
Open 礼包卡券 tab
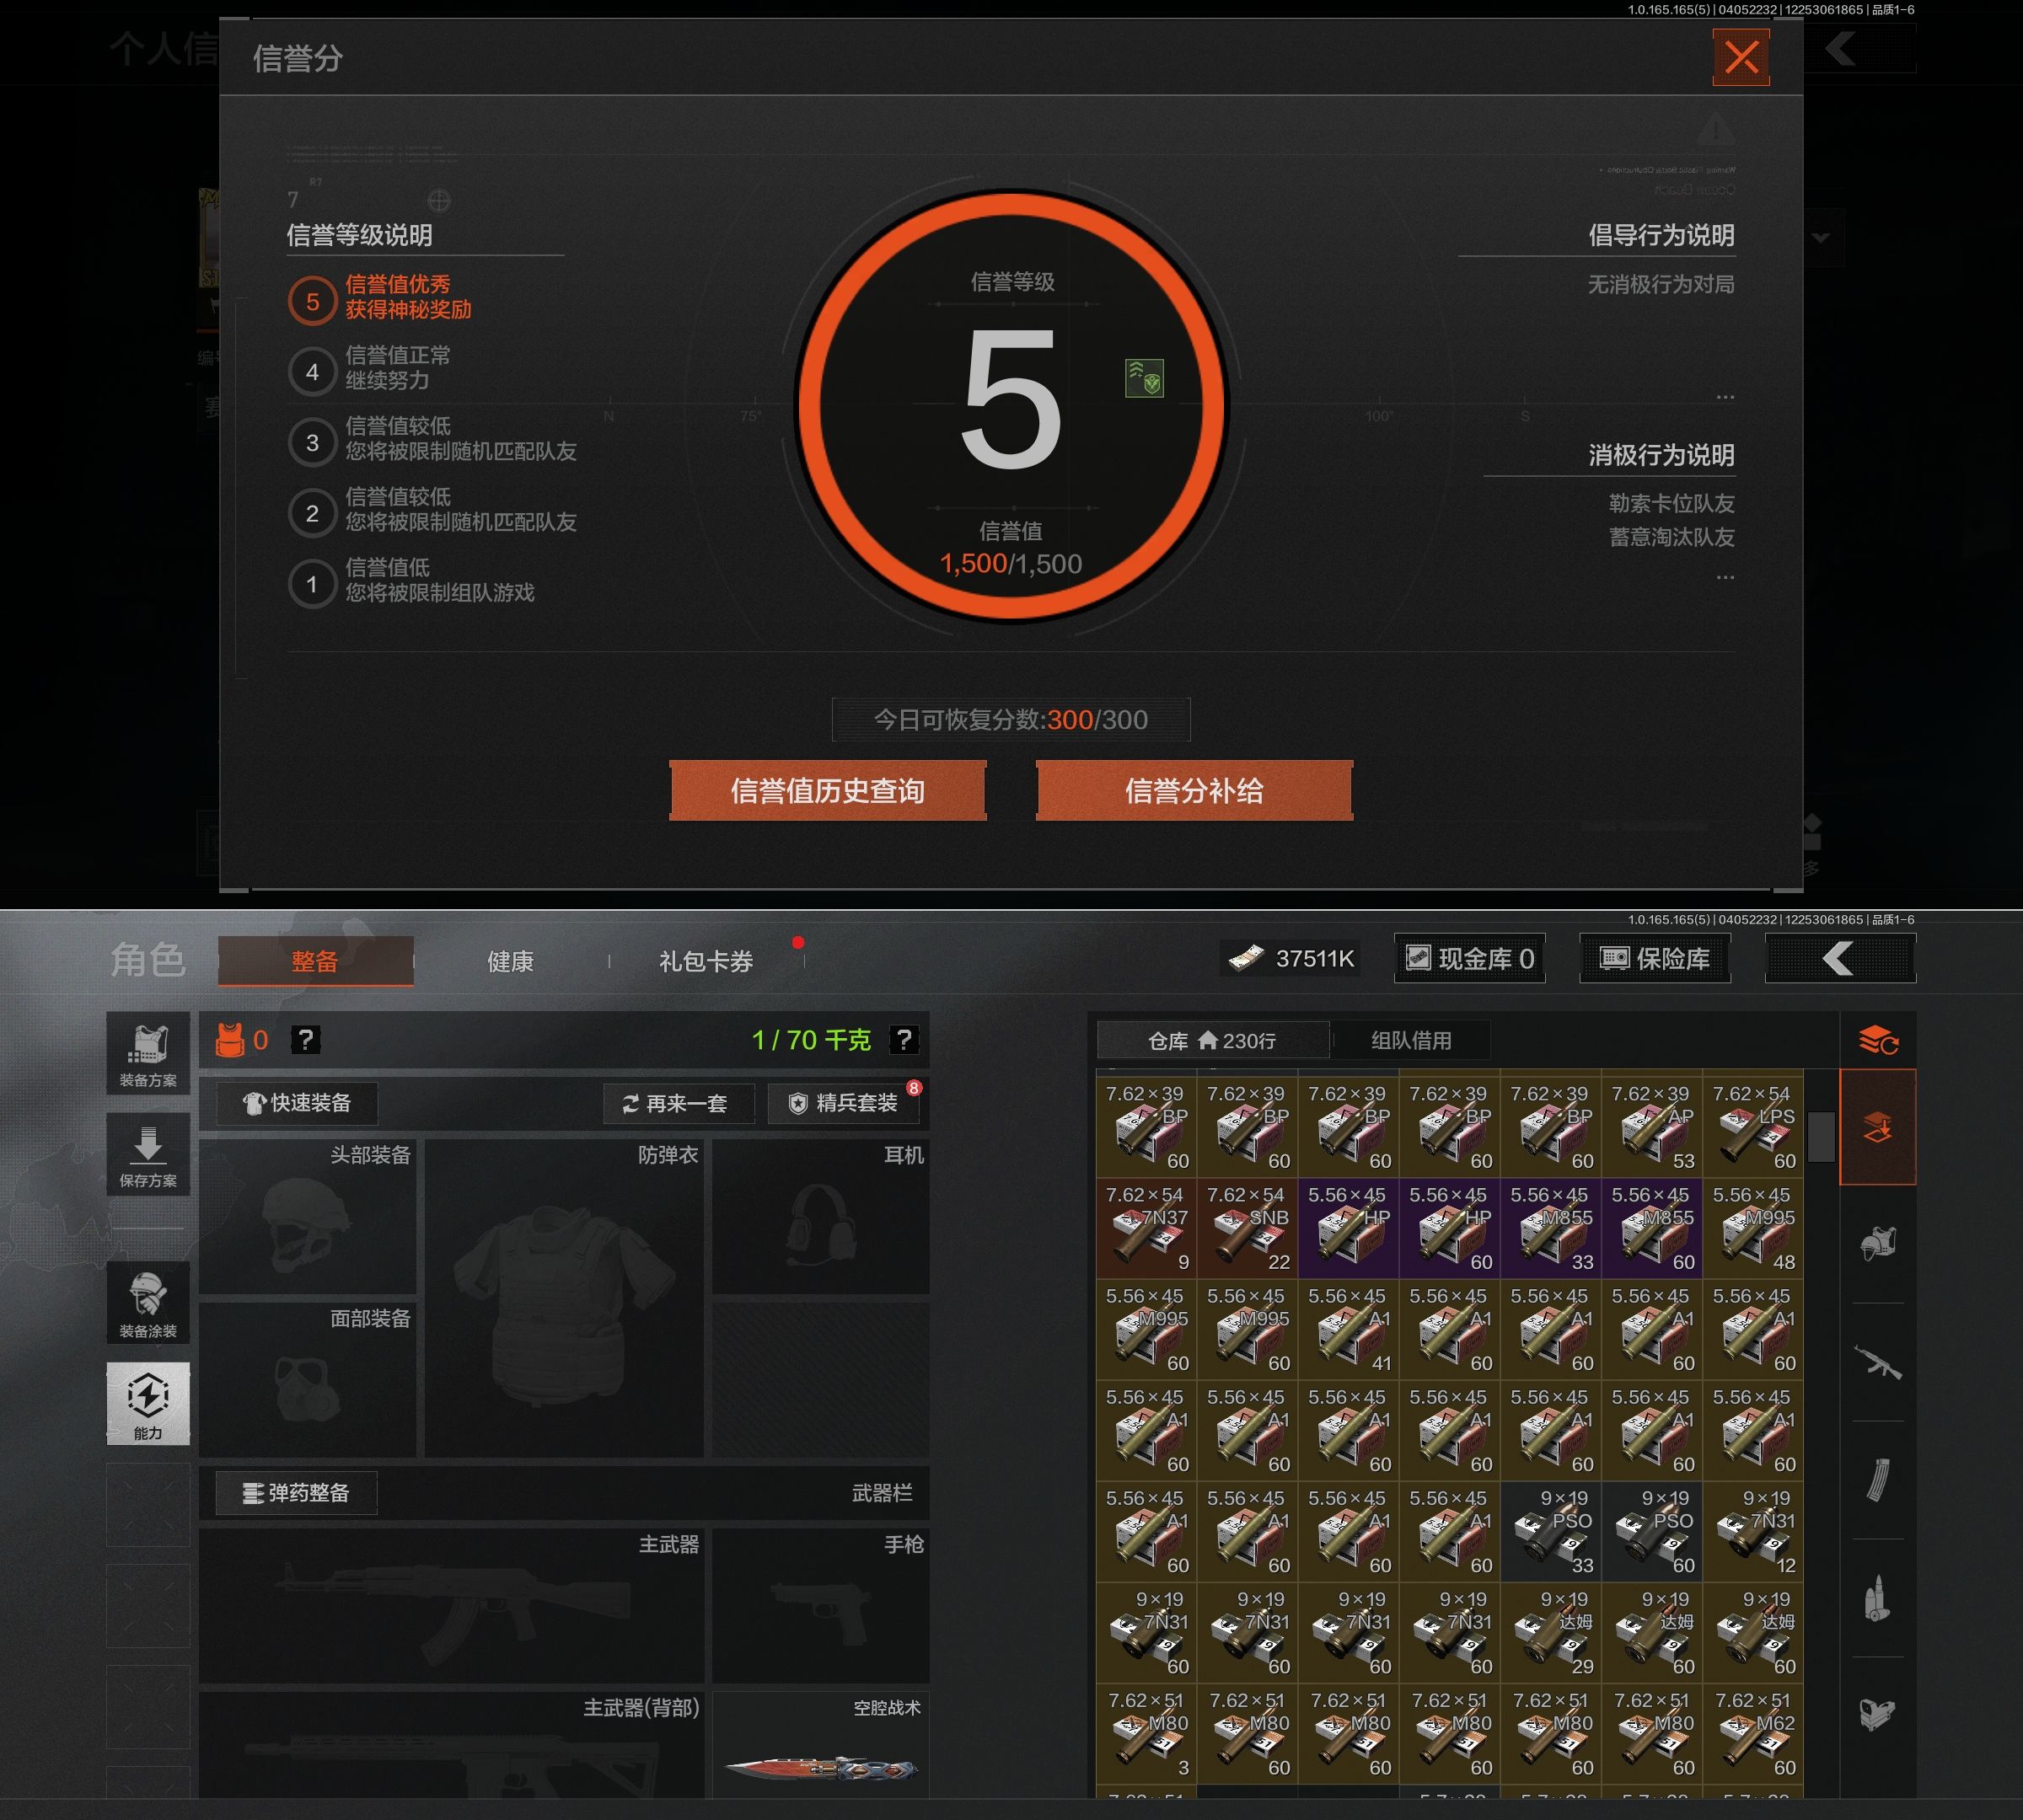click(706, 961)
